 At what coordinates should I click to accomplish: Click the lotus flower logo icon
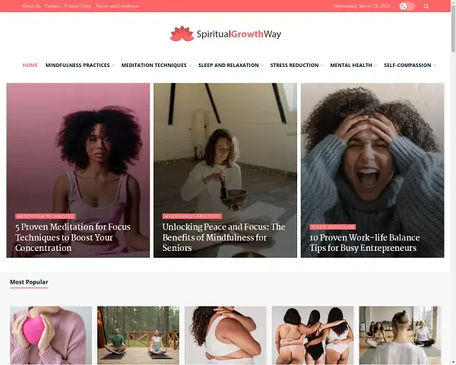[x=182, y=33]
